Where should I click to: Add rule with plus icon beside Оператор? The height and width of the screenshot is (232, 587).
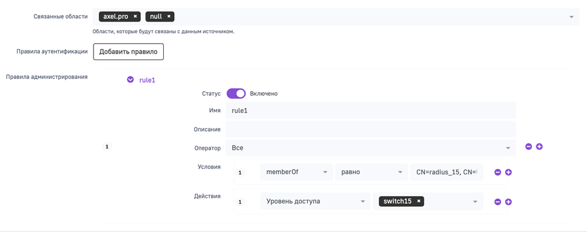539,146
